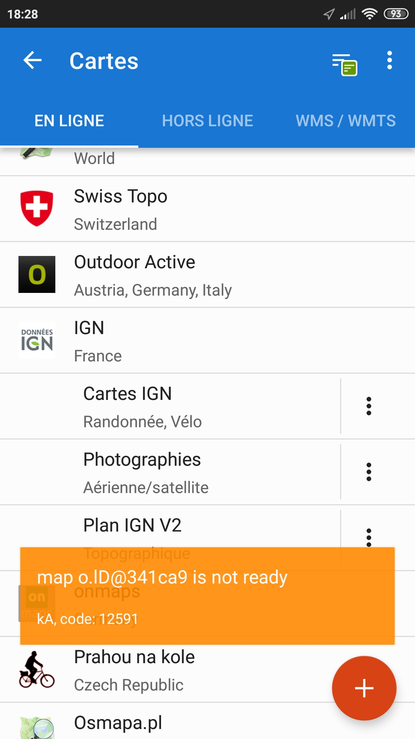This screenshot has height=739, width=415.
Task: Select the Cartes IGN Randonnée map
Action: tap(192, 406)
